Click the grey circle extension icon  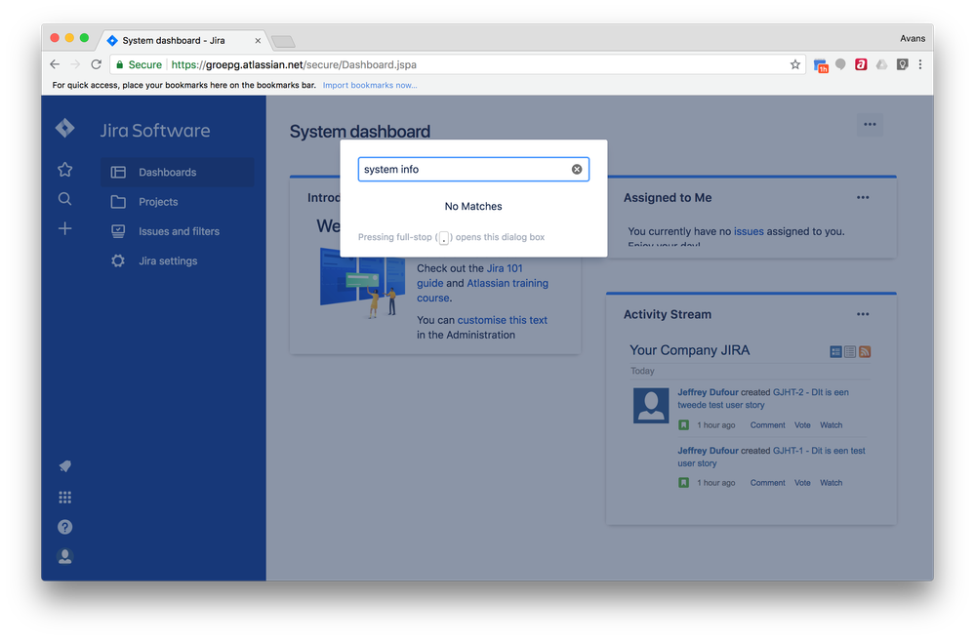pos(840,64)
